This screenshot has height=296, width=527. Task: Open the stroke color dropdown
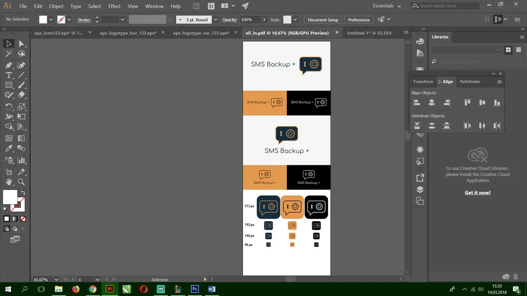point(69,20)
